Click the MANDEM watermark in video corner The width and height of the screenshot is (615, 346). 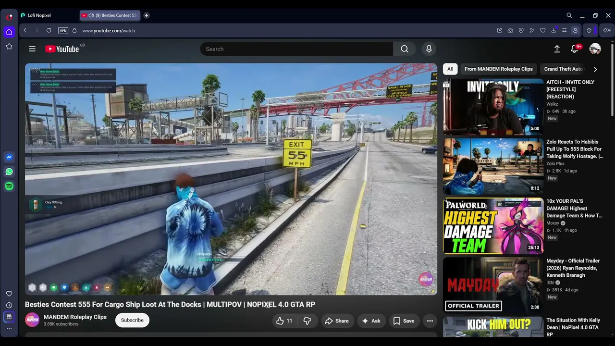pos(426,279)
